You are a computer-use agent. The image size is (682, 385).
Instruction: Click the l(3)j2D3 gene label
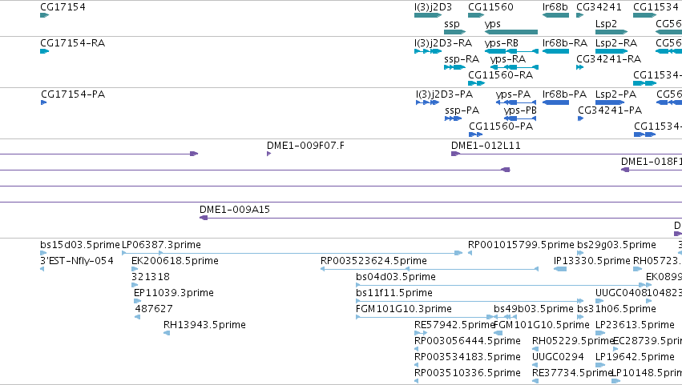tap(434, 7)
